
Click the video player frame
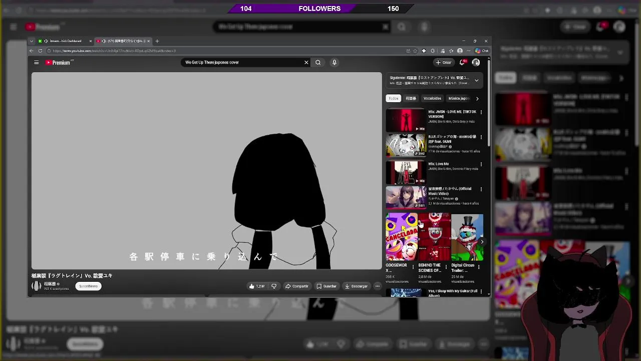(x=206, y=171)
